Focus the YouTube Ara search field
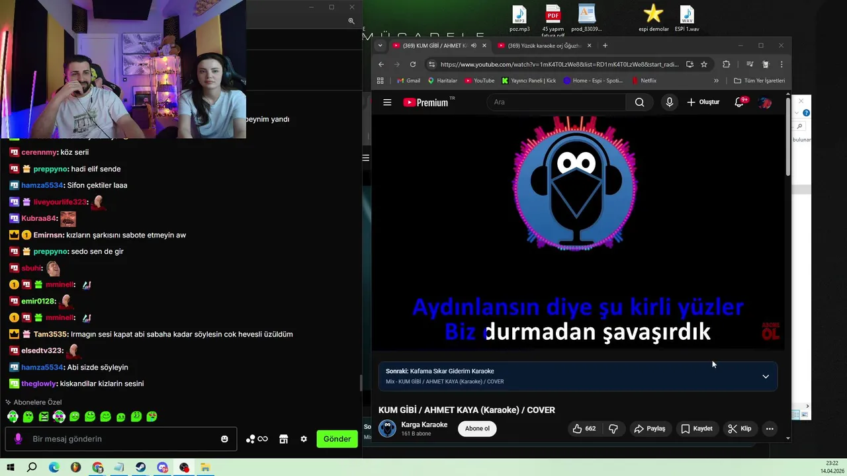847x476 pixels. pyautogui.click(x=556, y=102)
